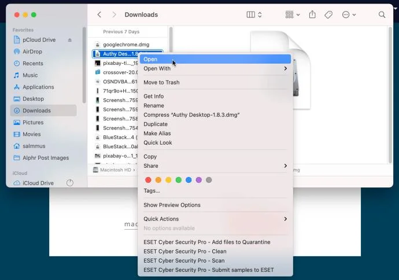
Task: Apply the orange tag color
Action: pyautogui.click(x=158, y=180)
